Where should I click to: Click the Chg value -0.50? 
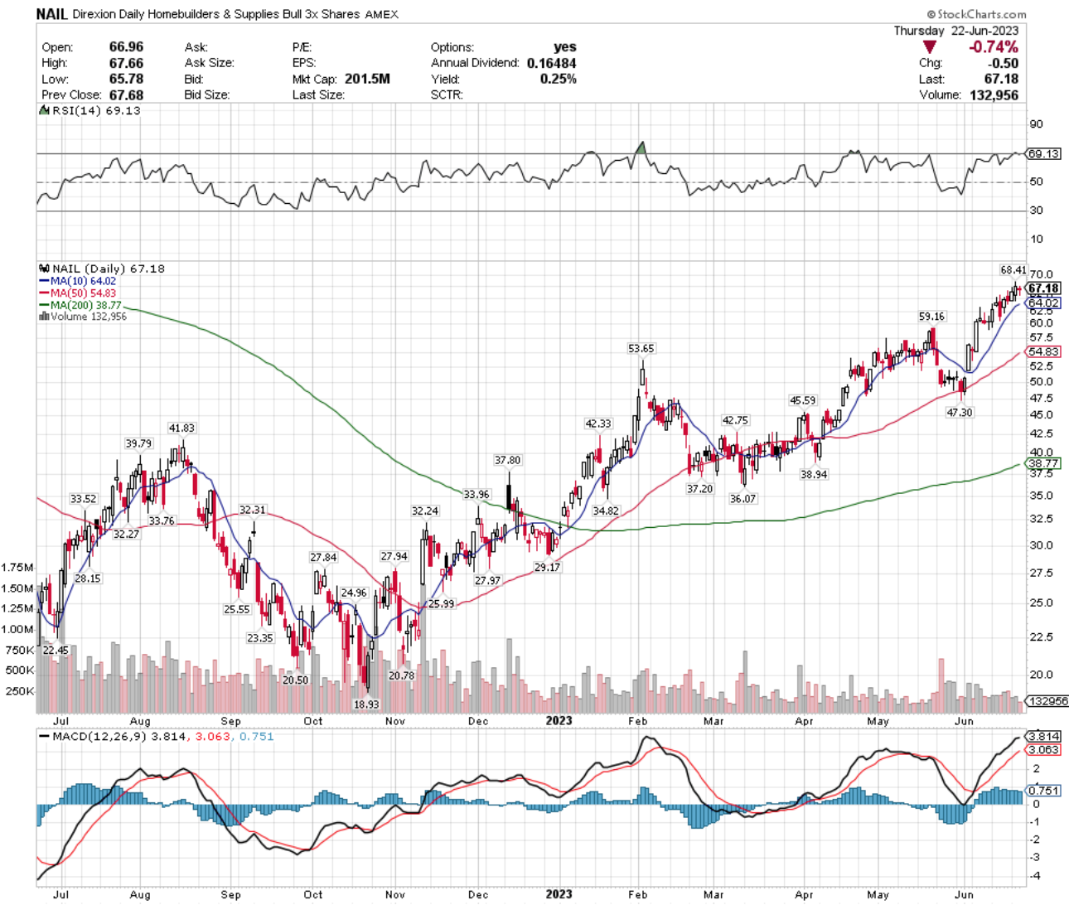coord(1004,63)
